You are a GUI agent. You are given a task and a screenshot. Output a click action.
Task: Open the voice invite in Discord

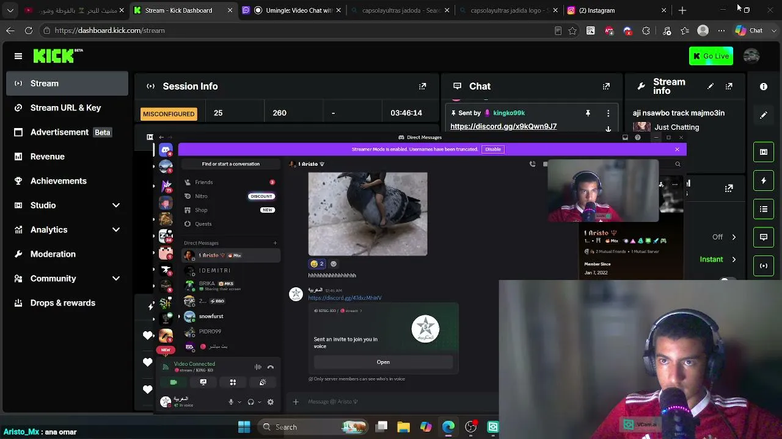[383, 362]
